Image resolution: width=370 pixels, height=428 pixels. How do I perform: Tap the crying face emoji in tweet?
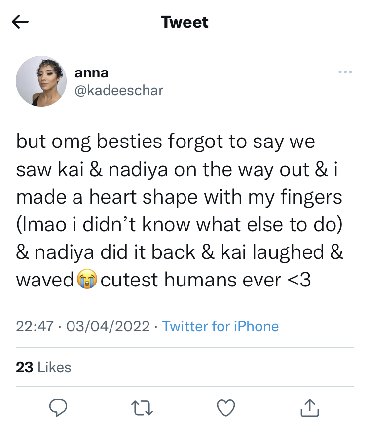pyautogui.click(x=87, y=279)
